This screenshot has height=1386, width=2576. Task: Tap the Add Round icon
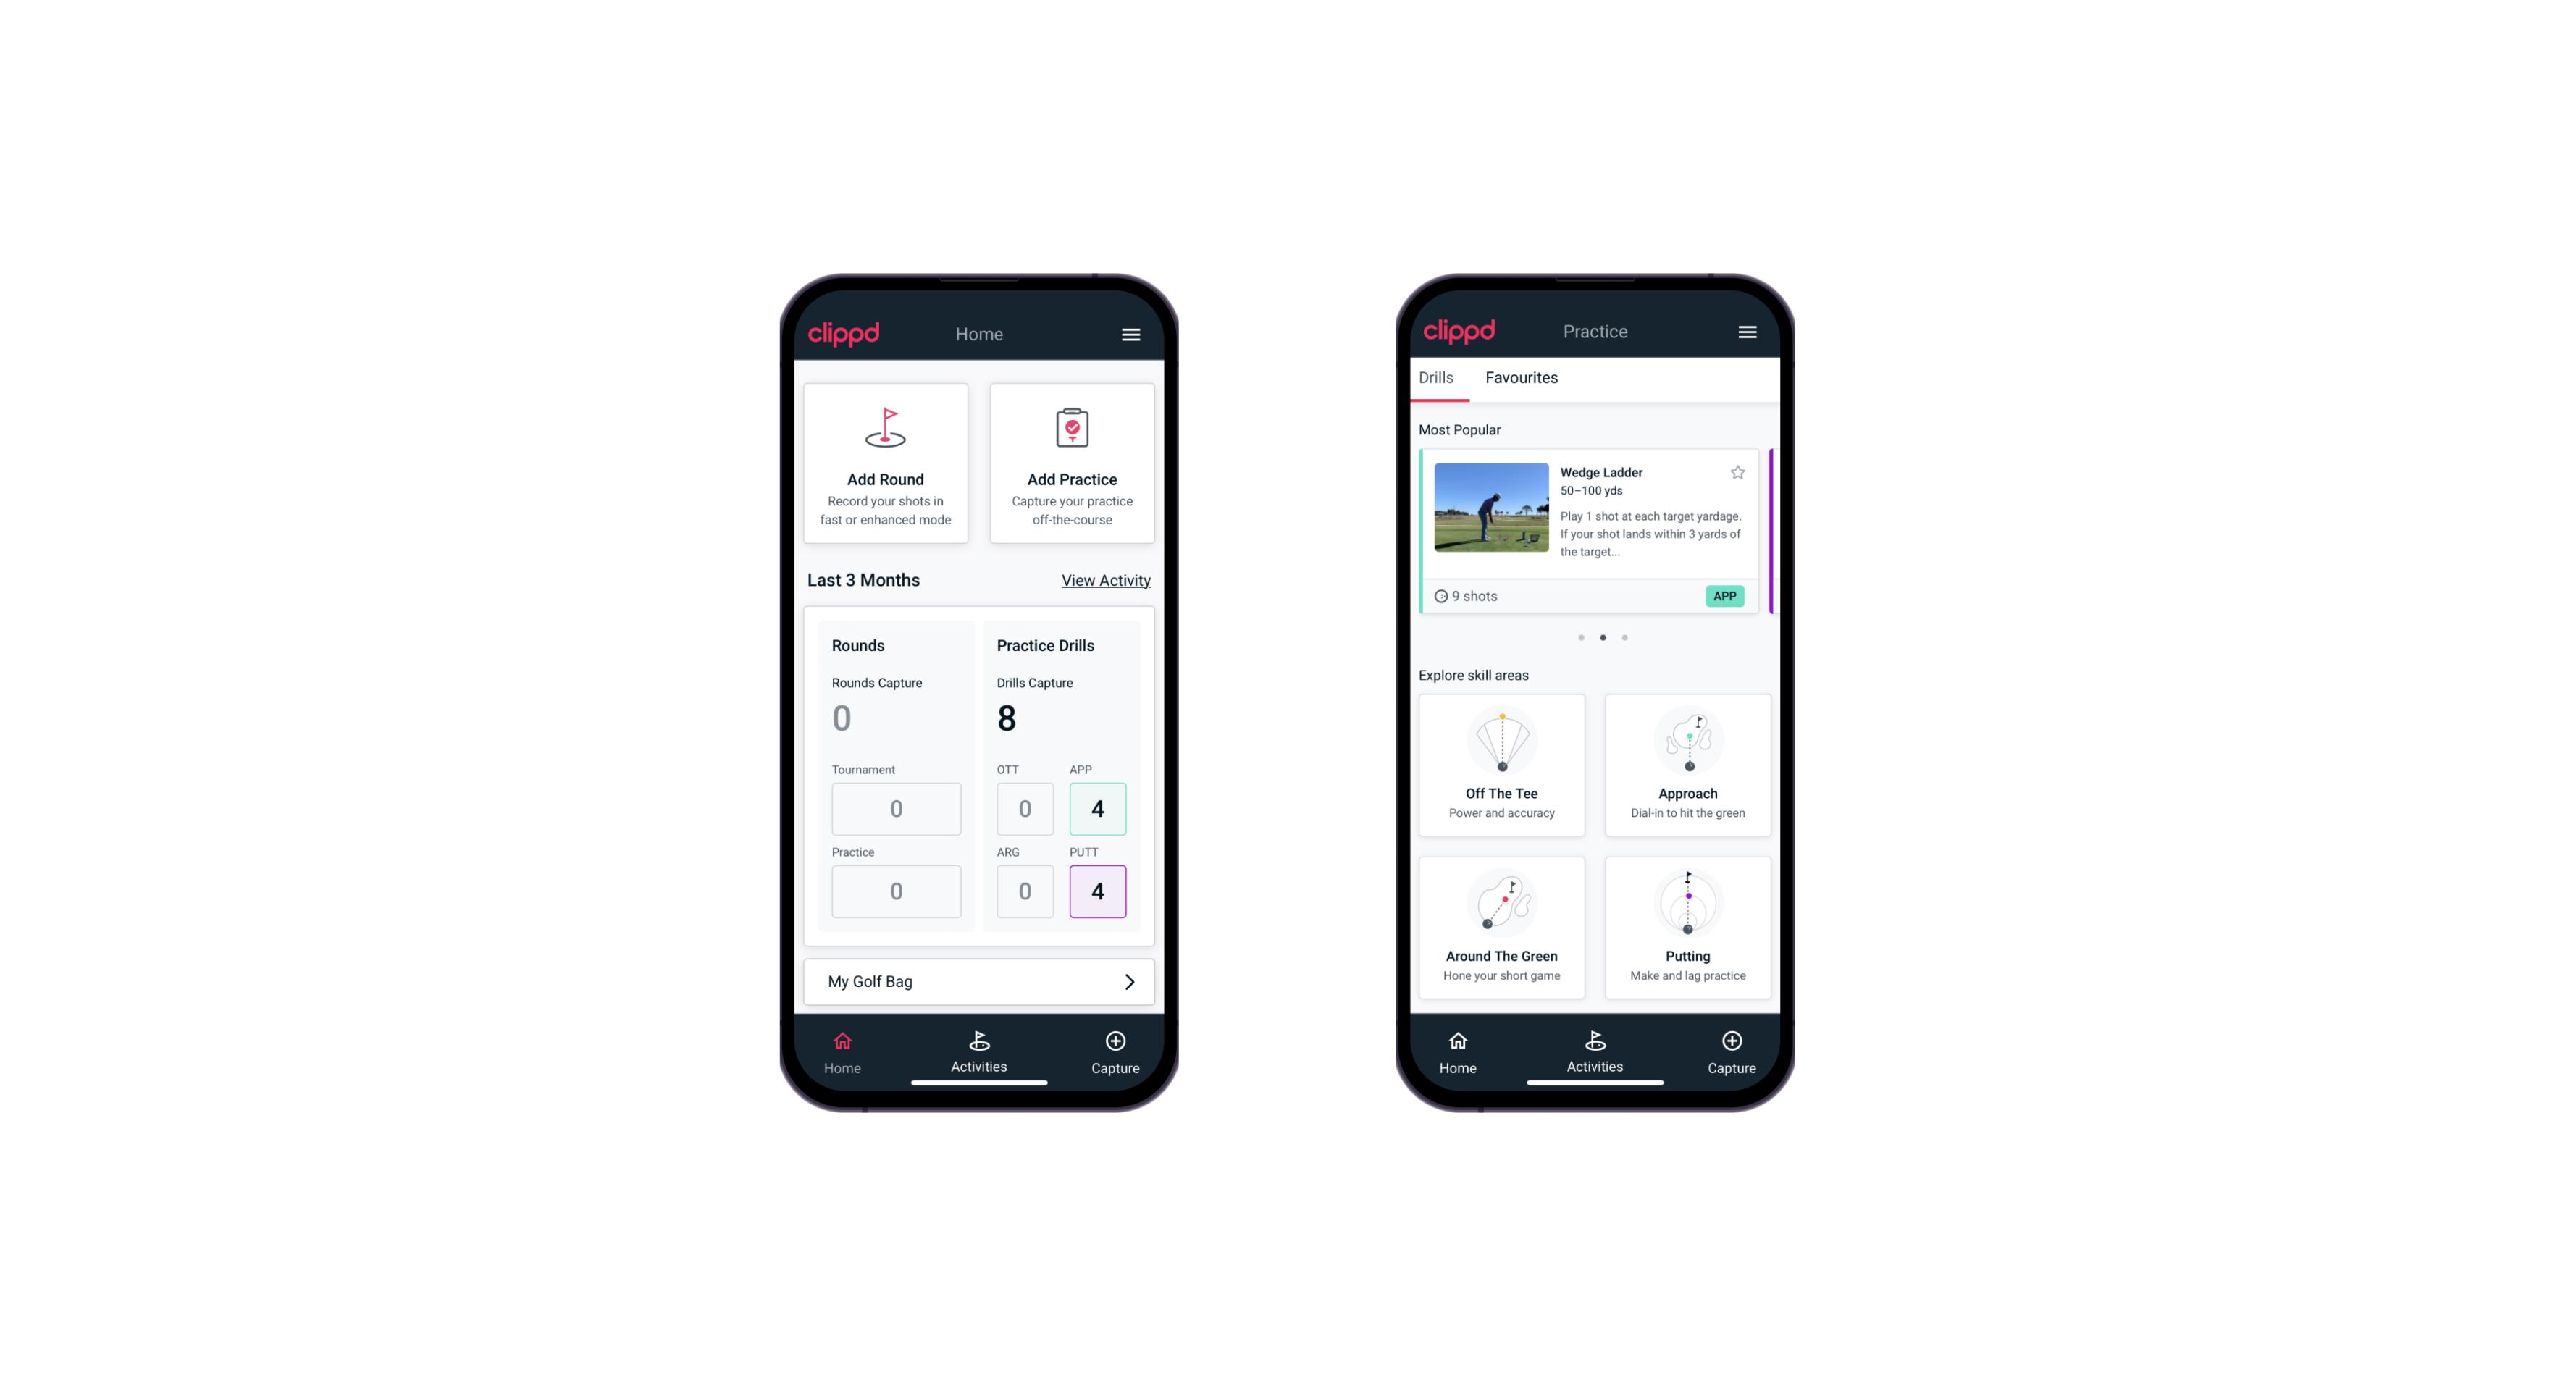884,429
